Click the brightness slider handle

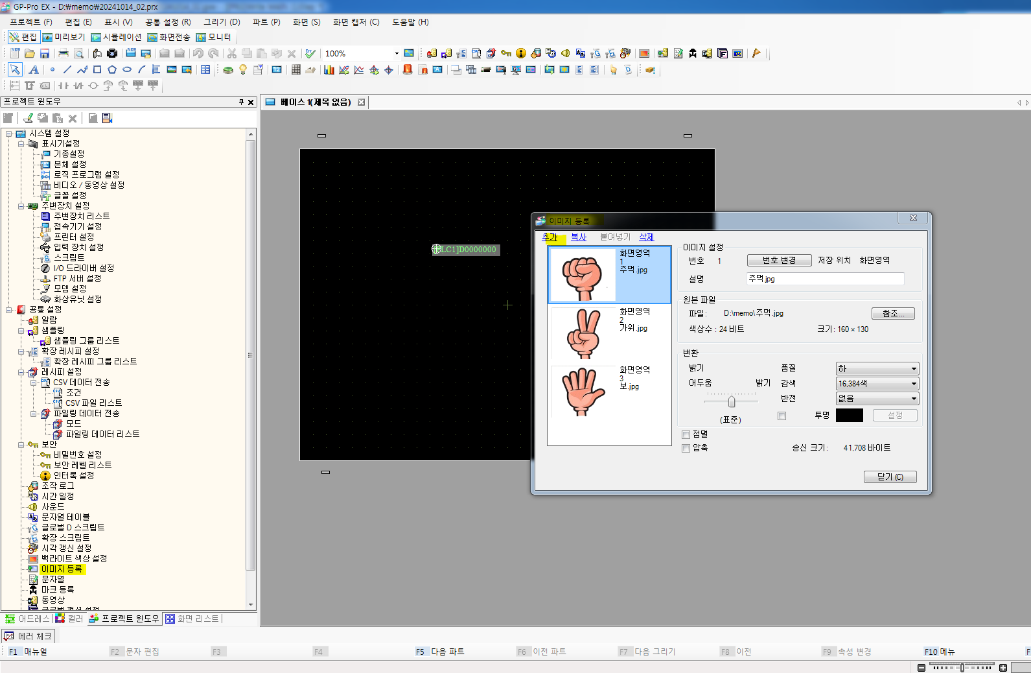(732, 401)
